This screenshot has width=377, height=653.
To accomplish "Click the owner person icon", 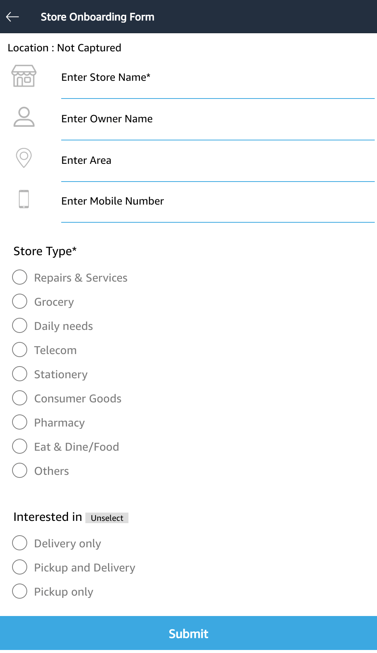I will pos(24,117).
